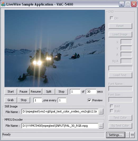Browse for Still Image file name
The height and width of the screenshot is (141, 138).
tap(101, 112)
